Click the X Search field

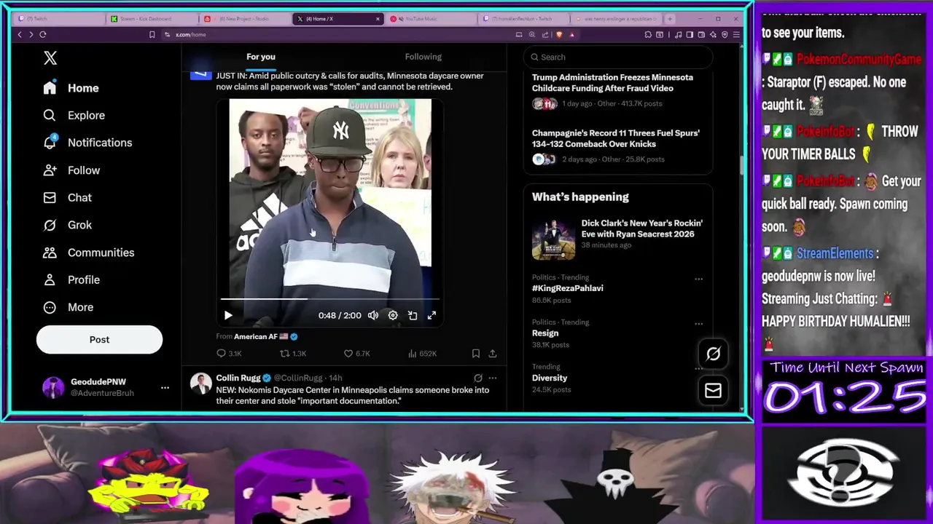[x=618, y=57]
